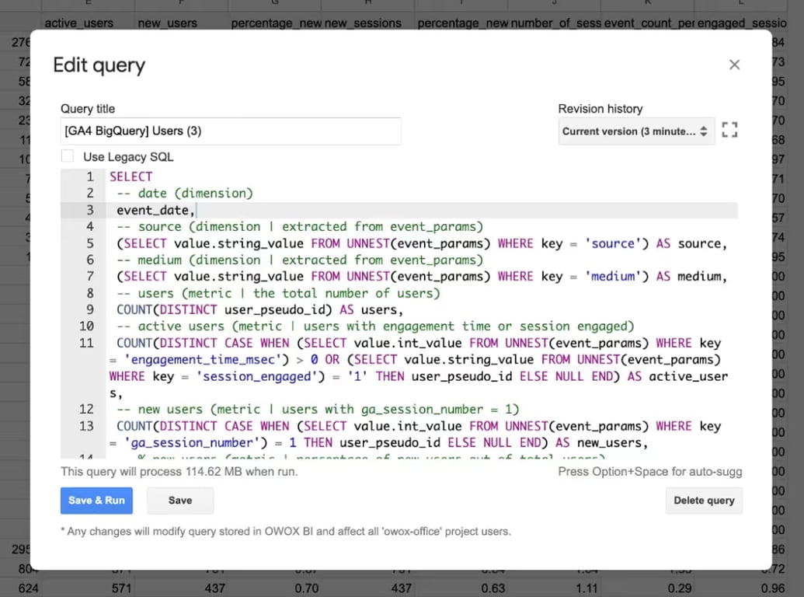
Task: Click line 7 medium subquery
Action: (422, 277)
